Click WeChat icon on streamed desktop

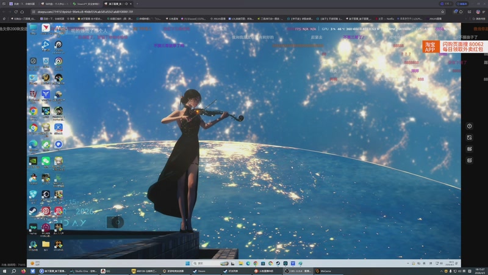(46, 161)
